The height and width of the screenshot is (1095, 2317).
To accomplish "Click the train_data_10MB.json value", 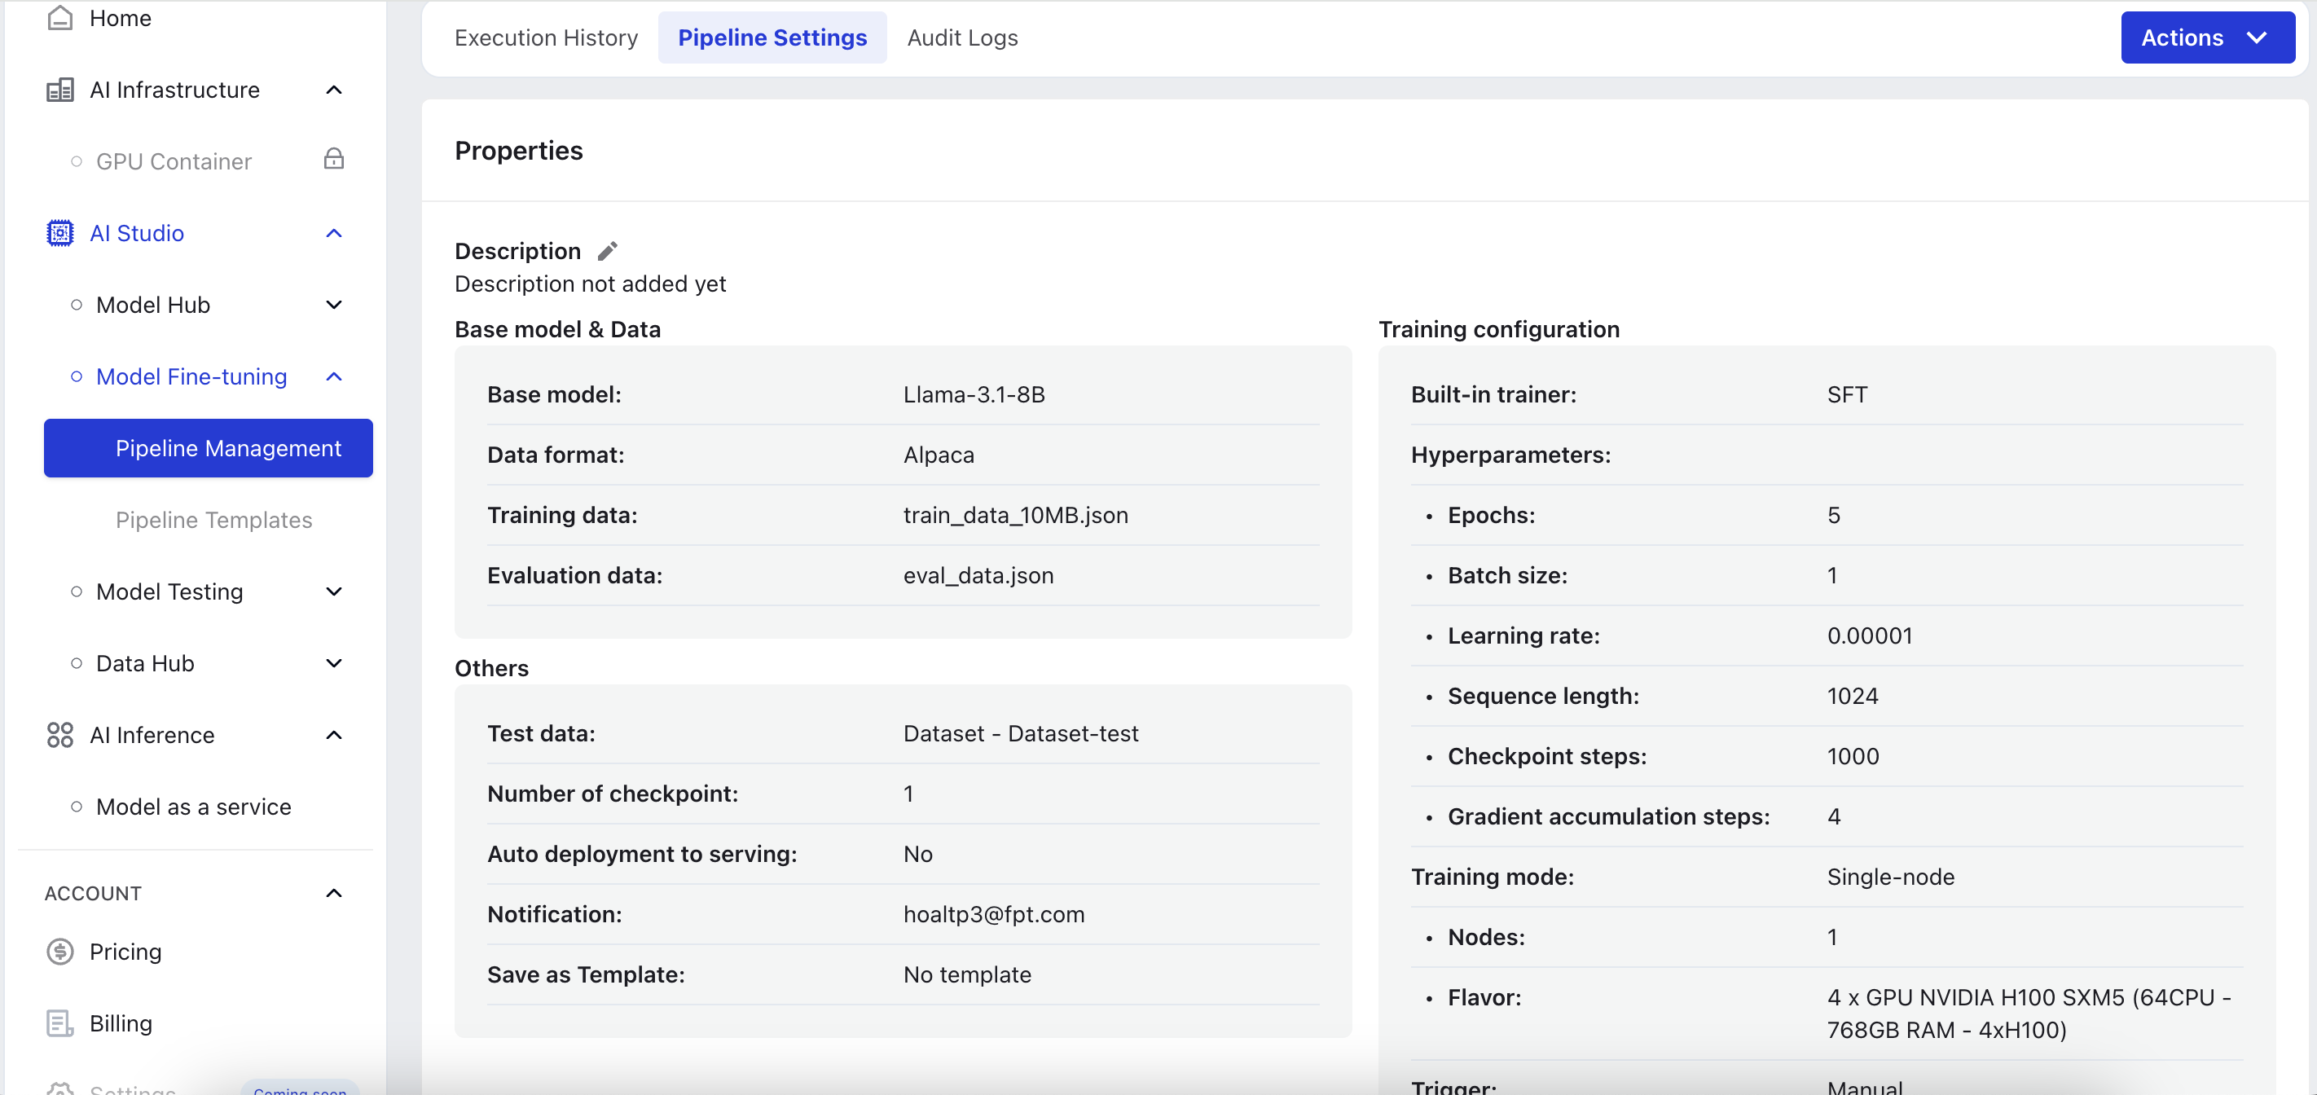I will coord(1015,516).
